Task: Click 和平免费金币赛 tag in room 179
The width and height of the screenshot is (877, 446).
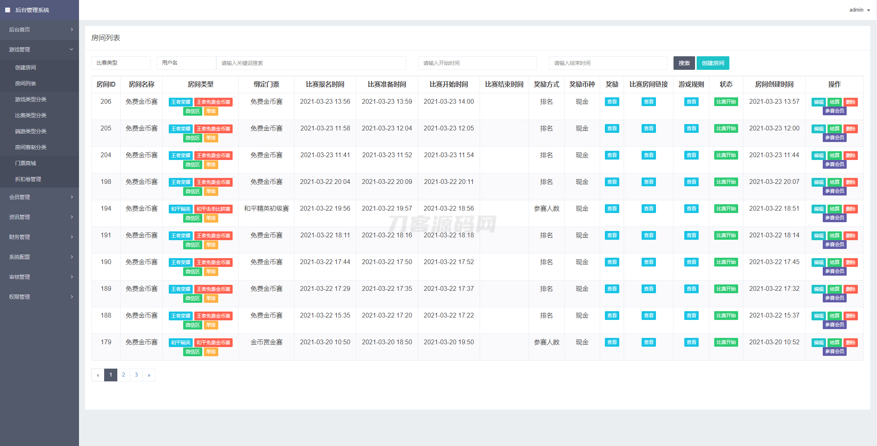Action: pos(213,343)
